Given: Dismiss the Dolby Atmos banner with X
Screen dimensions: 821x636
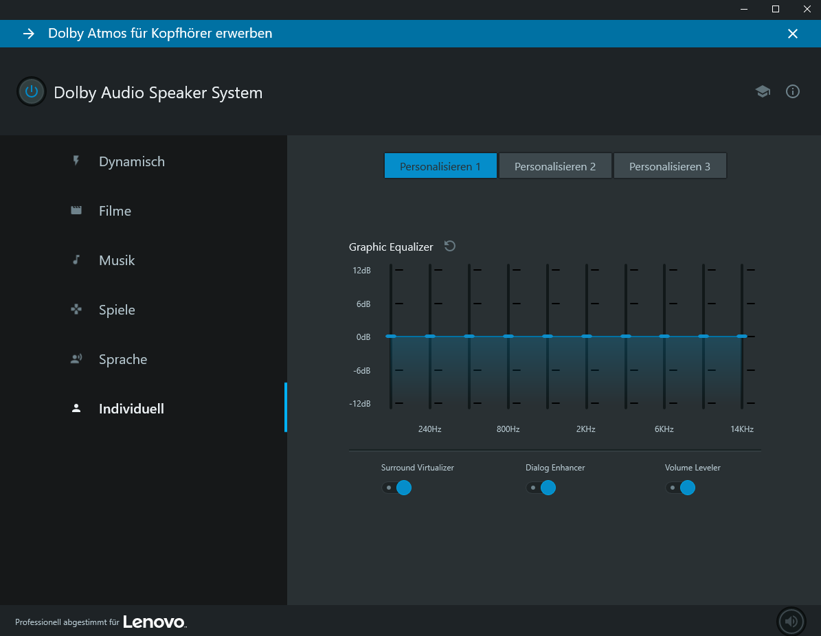Looking at the screenshot, I should 793,34.
